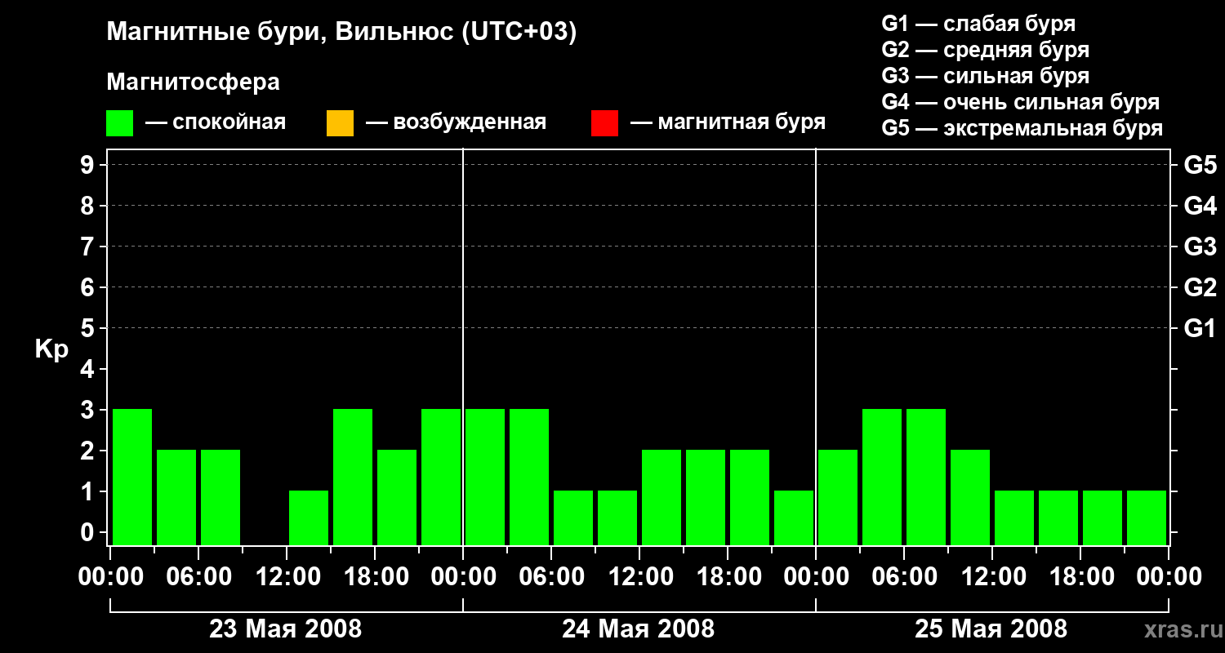Click the 06:00 time label above 24 Мая

[551, 577]
